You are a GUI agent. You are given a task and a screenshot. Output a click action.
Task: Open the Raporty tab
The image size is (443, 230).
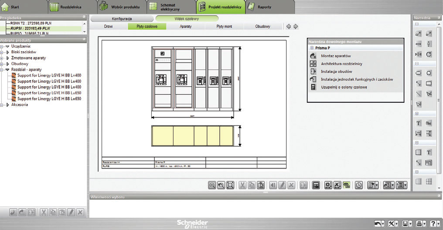click(270, 7)
